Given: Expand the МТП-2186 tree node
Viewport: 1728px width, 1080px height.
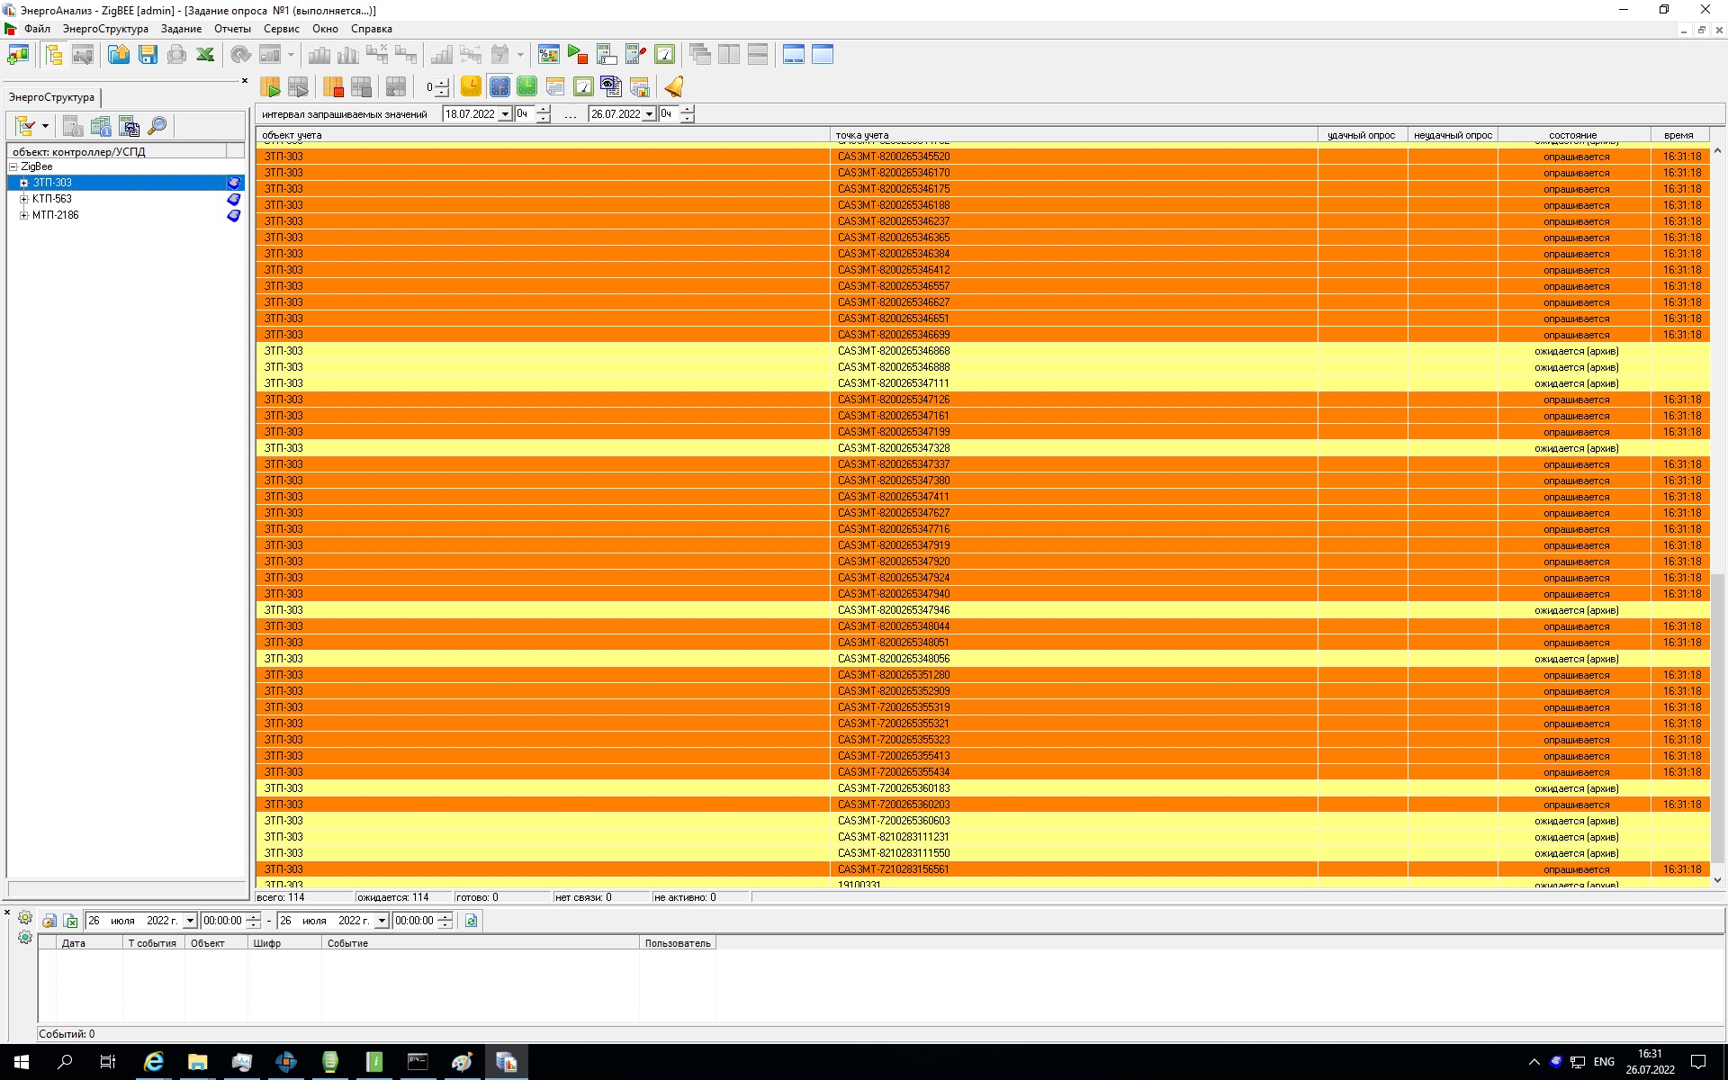Looking at the screenshot, I should (24, 215).
